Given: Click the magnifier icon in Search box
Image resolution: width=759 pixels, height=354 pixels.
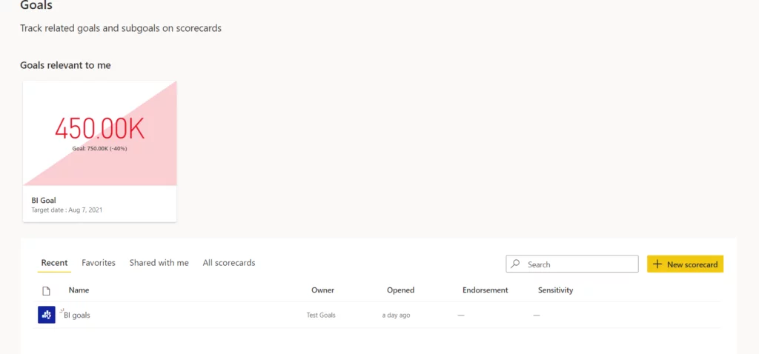Looking at the screenshot, I should 516,264.
